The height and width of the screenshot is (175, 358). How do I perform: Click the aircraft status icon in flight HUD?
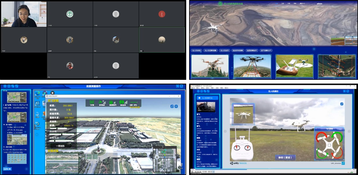tap(92, 102)
